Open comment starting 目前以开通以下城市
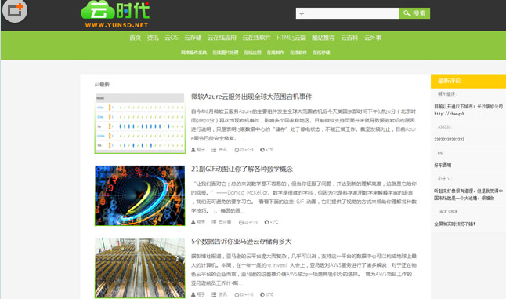Screen dimensions: 506x299 click(468, 110)
